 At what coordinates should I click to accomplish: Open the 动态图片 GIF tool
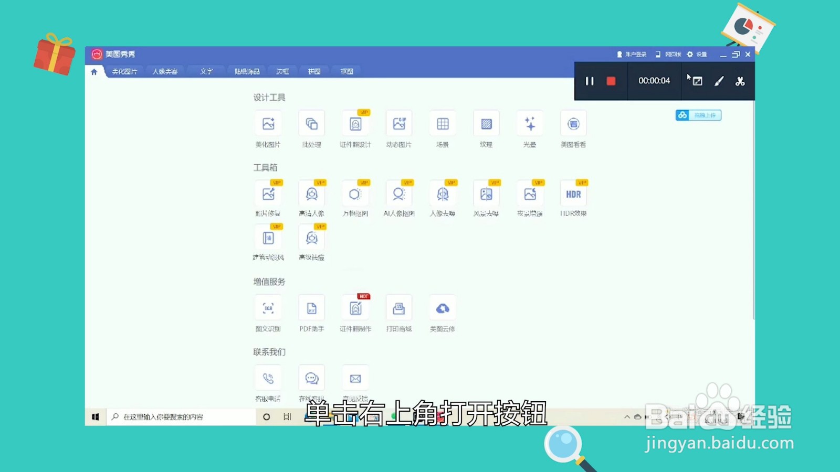pyautogui.click(x=399, y=124)
